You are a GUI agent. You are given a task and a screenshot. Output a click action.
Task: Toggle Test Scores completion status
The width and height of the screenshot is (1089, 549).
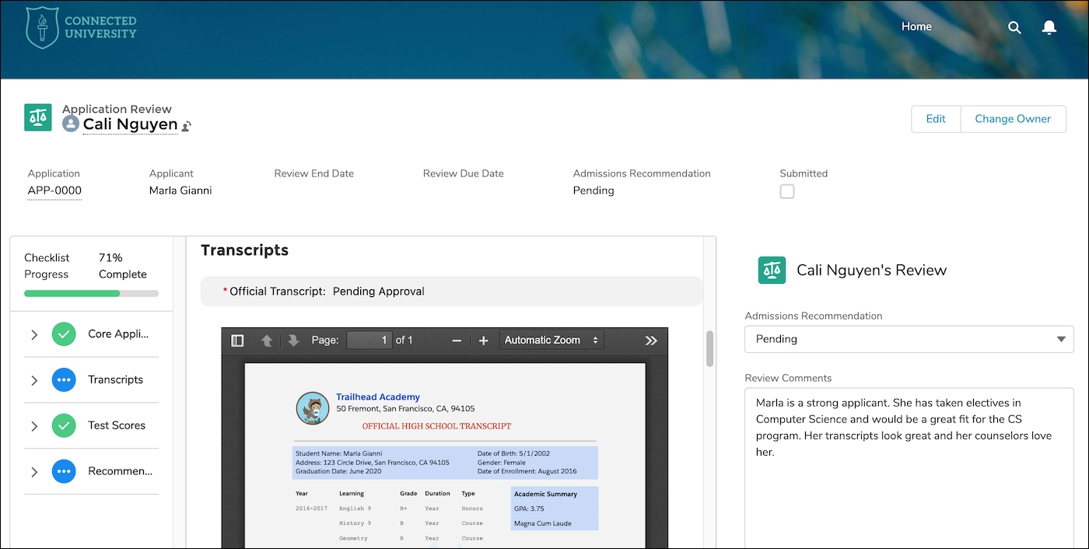(64, 425)
